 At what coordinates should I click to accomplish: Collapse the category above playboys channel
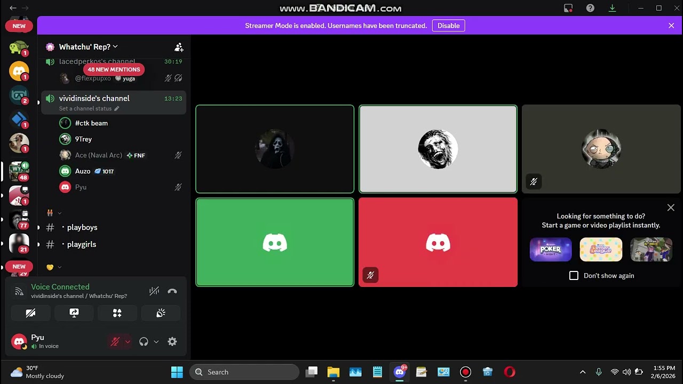[54, 213]
